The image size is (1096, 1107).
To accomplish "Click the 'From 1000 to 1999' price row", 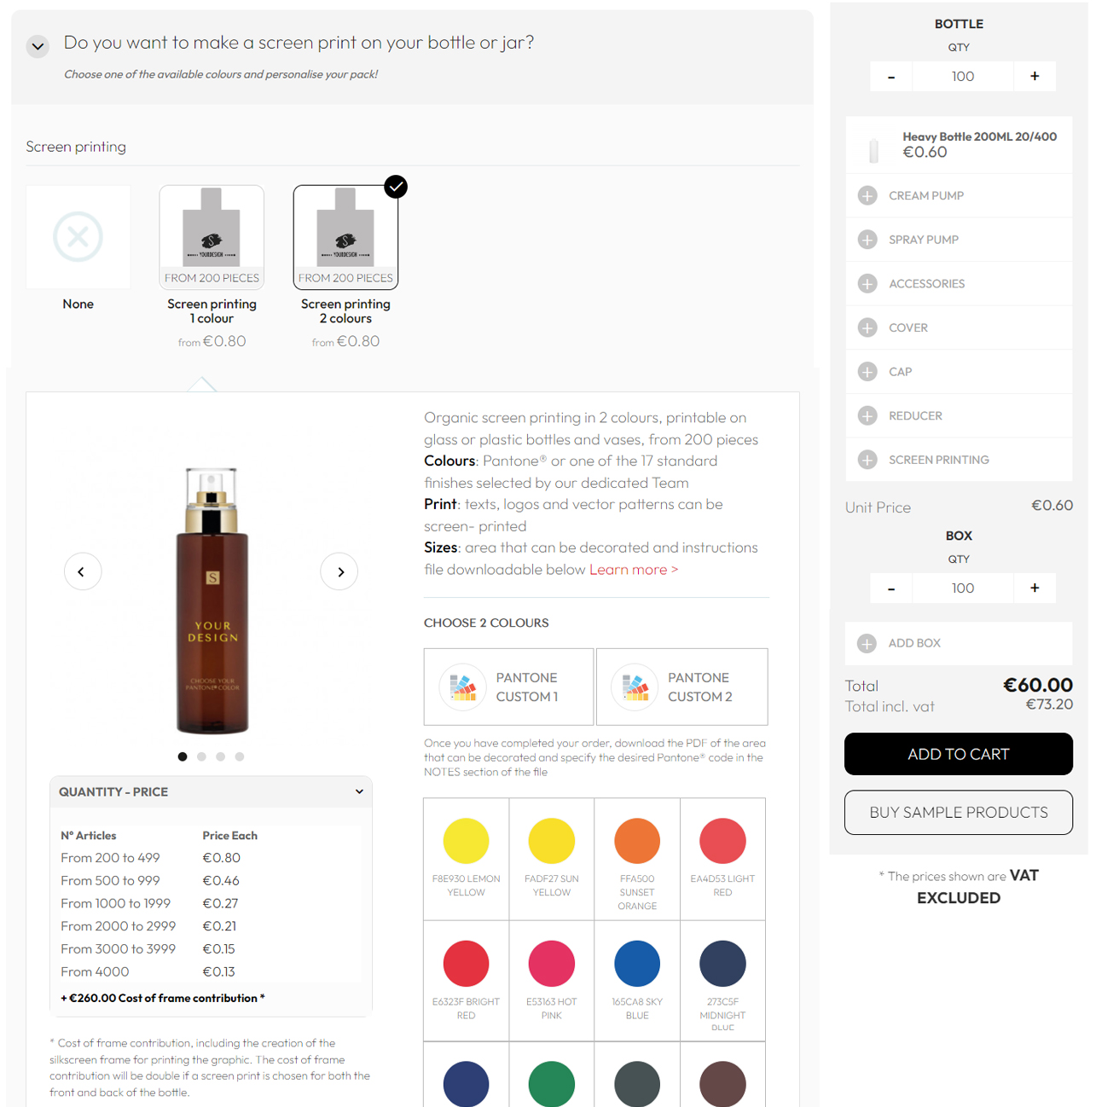I will (211, 903).
